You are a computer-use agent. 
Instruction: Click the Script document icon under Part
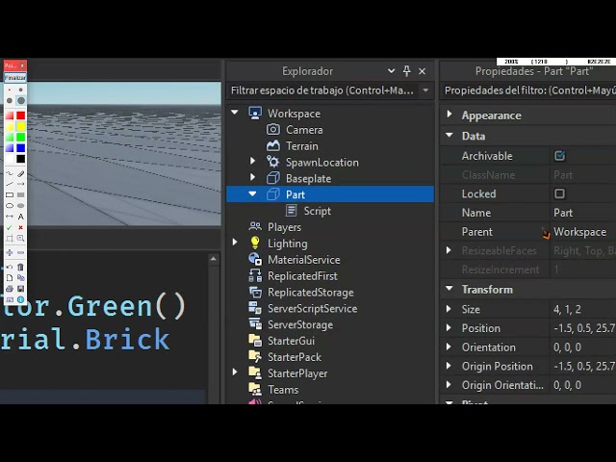291,211
